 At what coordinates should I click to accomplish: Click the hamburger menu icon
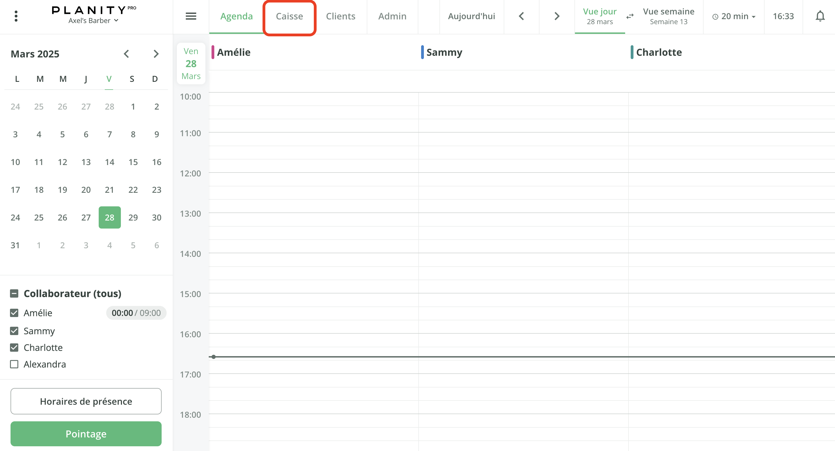coord(191,16)
